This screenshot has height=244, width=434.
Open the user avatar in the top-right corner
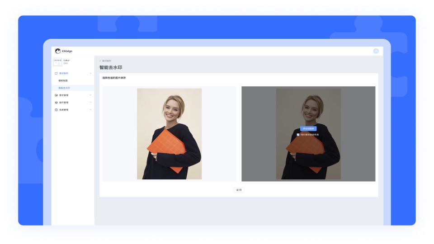point(376,51)
